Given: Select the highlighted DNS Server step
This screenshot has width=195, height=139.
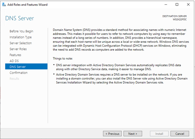Looking at the screenshot, I should [x=26, y=67].
